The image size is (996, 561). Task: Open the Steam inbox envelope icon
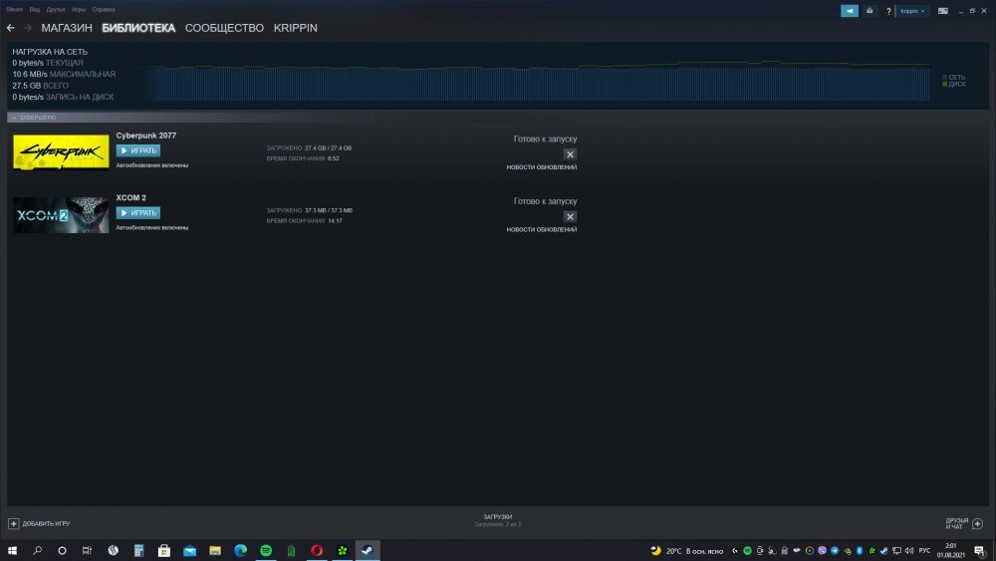pos(871,11)
